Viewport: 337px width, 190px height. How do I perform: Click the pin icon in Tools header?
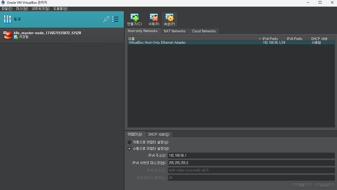point(106,19)
